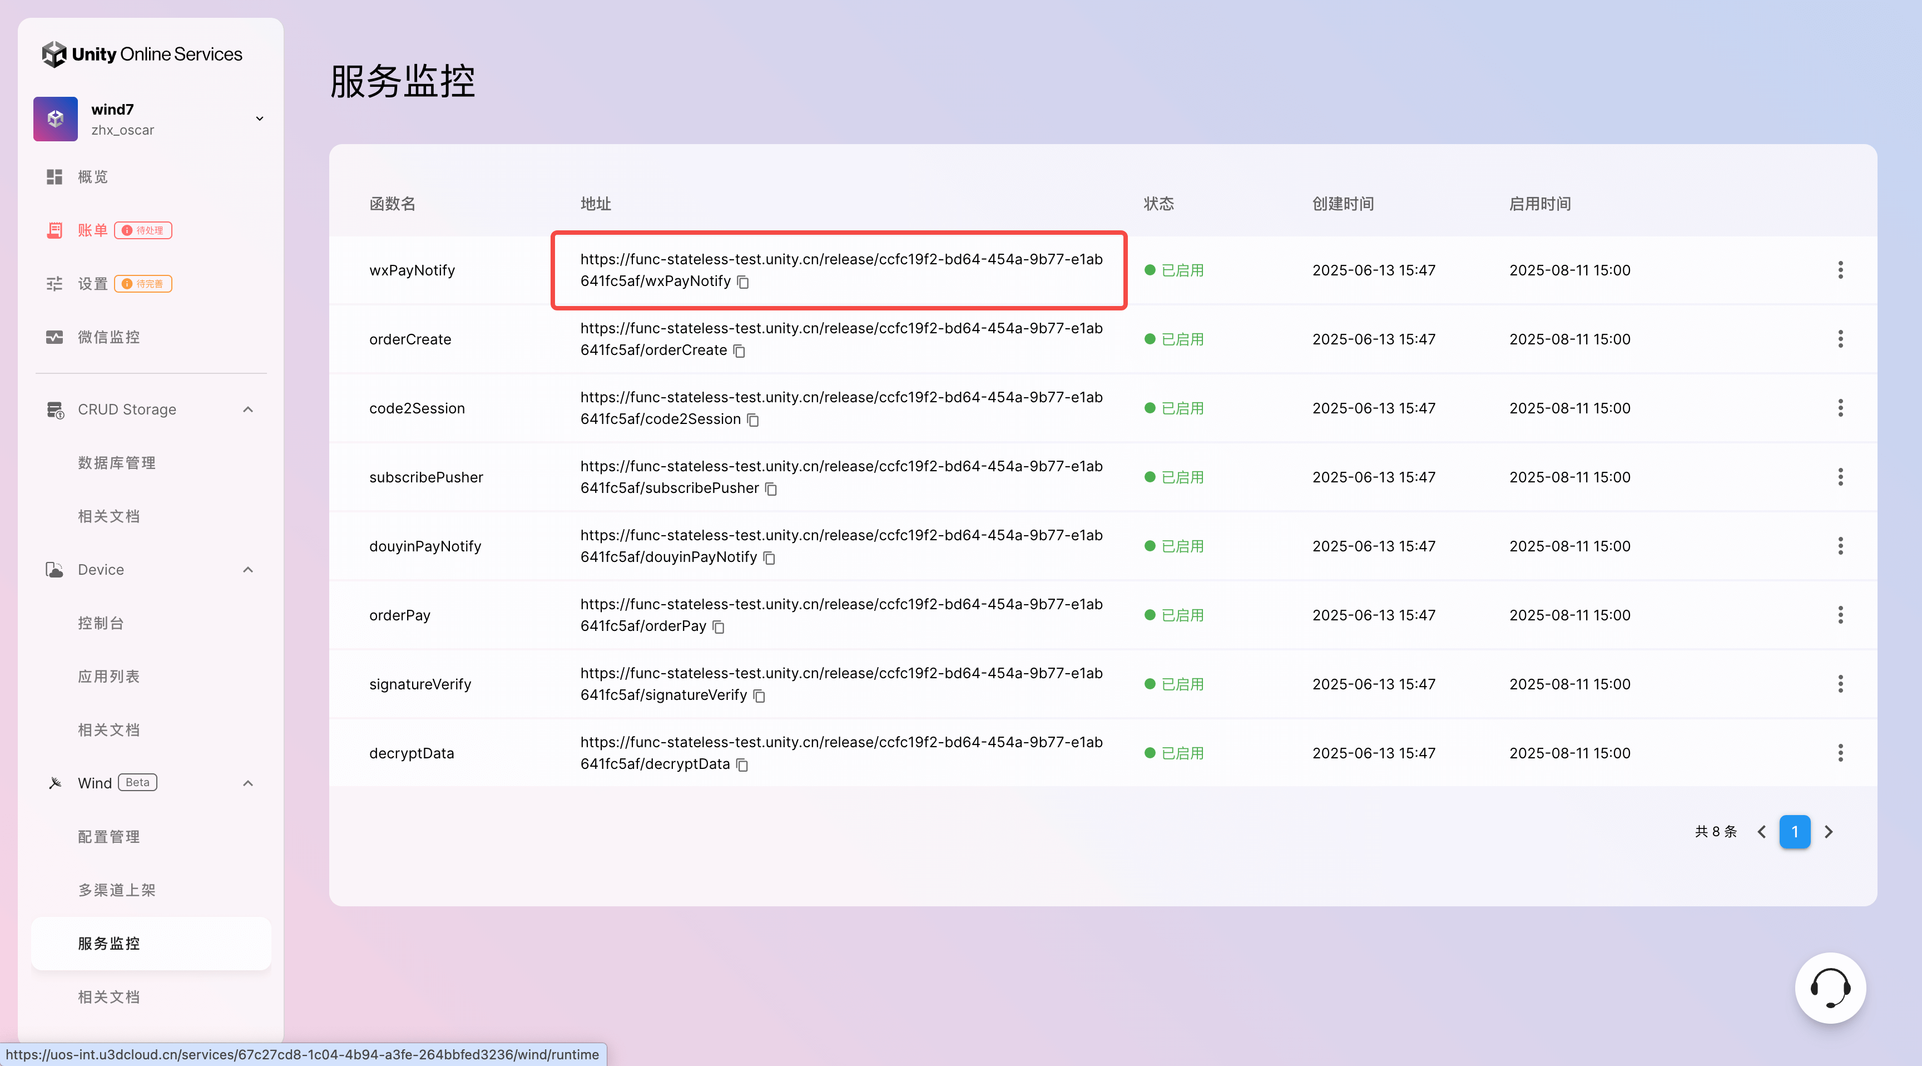Click copy icon next to decryptData URL
Image resolution: width=1922 pixels, height=1066 pixels.
(x=742, y=764)
